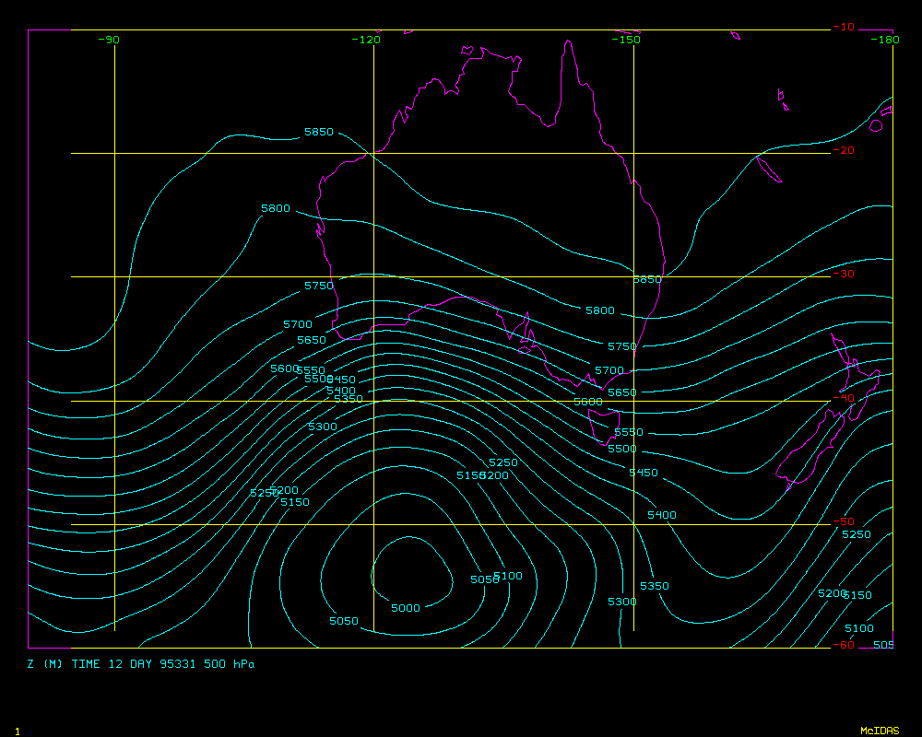Click the -180 longitude label

click(885, 40)
